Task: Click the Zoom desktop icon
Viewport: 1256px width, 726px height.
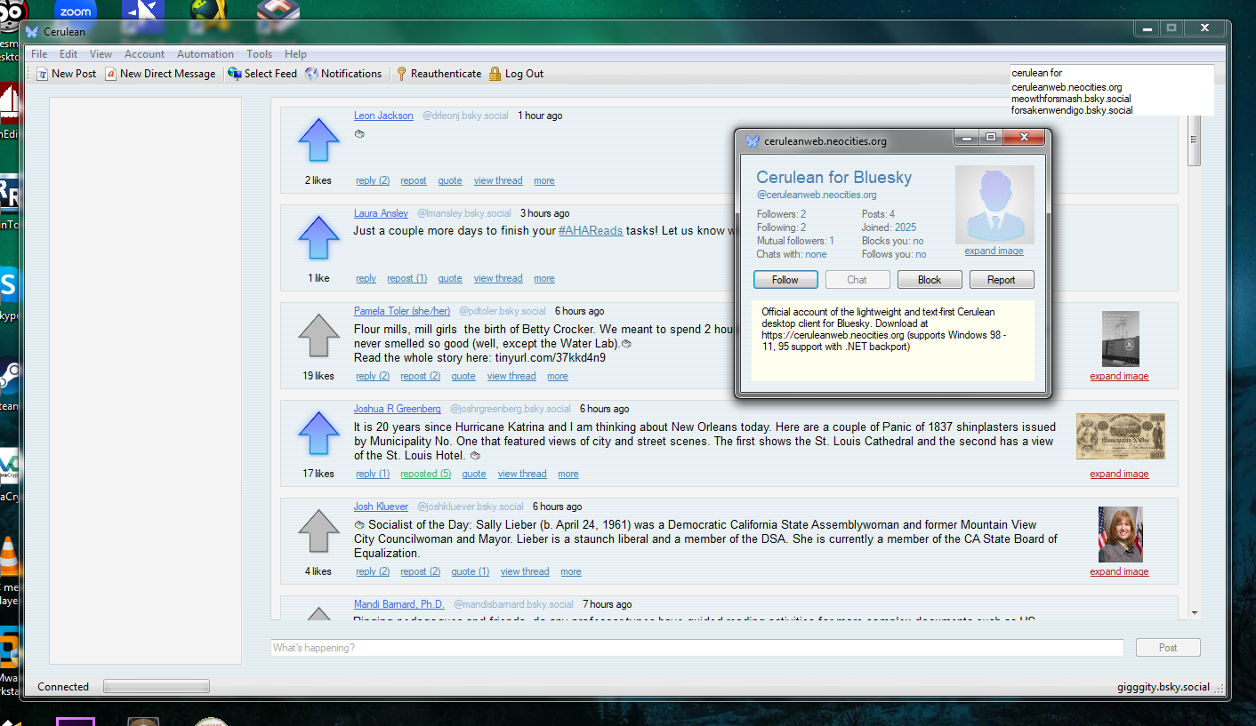Action: 76,11
